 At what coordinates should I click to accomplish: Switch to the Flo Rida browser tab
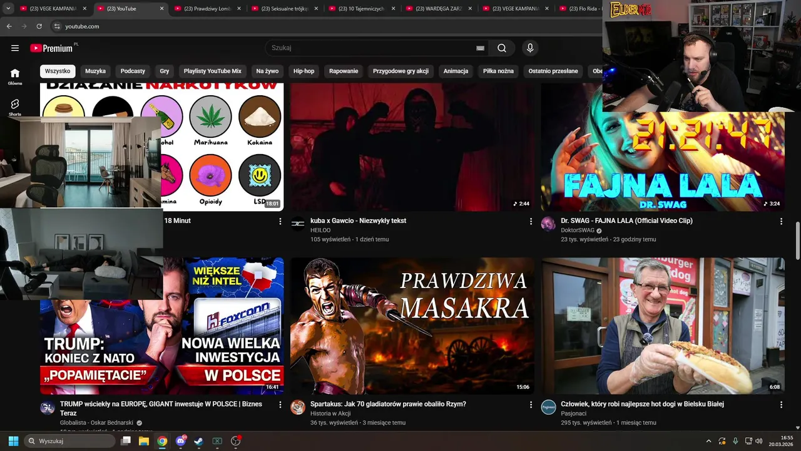(579, 9)
